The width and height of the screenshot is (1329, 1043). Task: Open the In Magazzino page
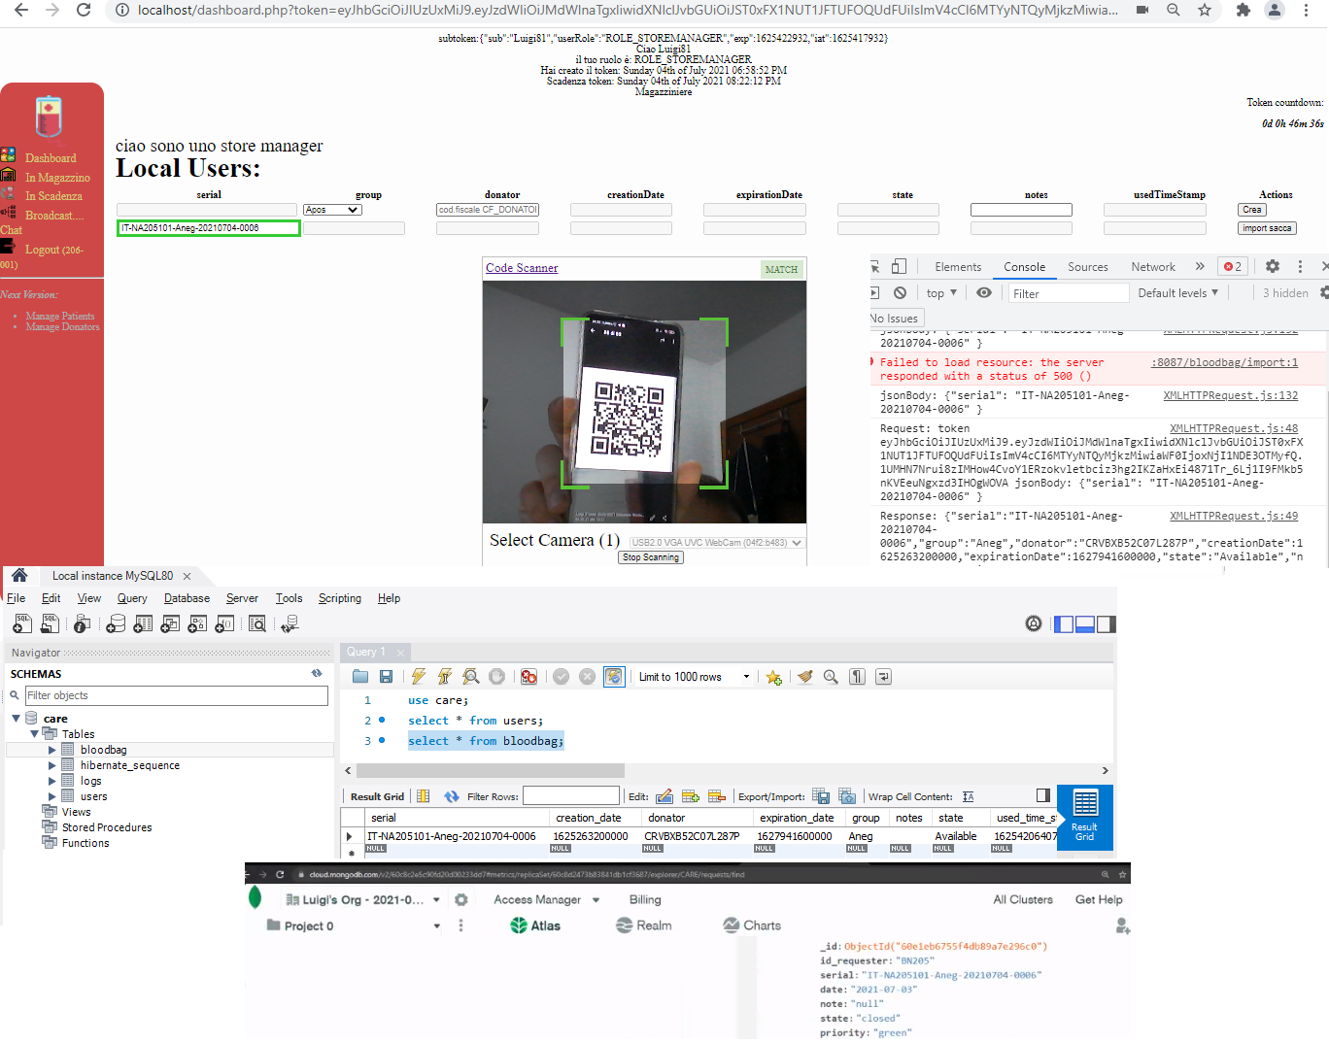point(57,178)
